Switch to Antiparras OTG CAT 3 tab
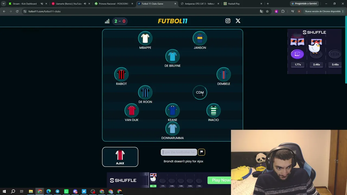Image resolution: width=347 pixels, height=195 pixels. [x=200, y=4]
